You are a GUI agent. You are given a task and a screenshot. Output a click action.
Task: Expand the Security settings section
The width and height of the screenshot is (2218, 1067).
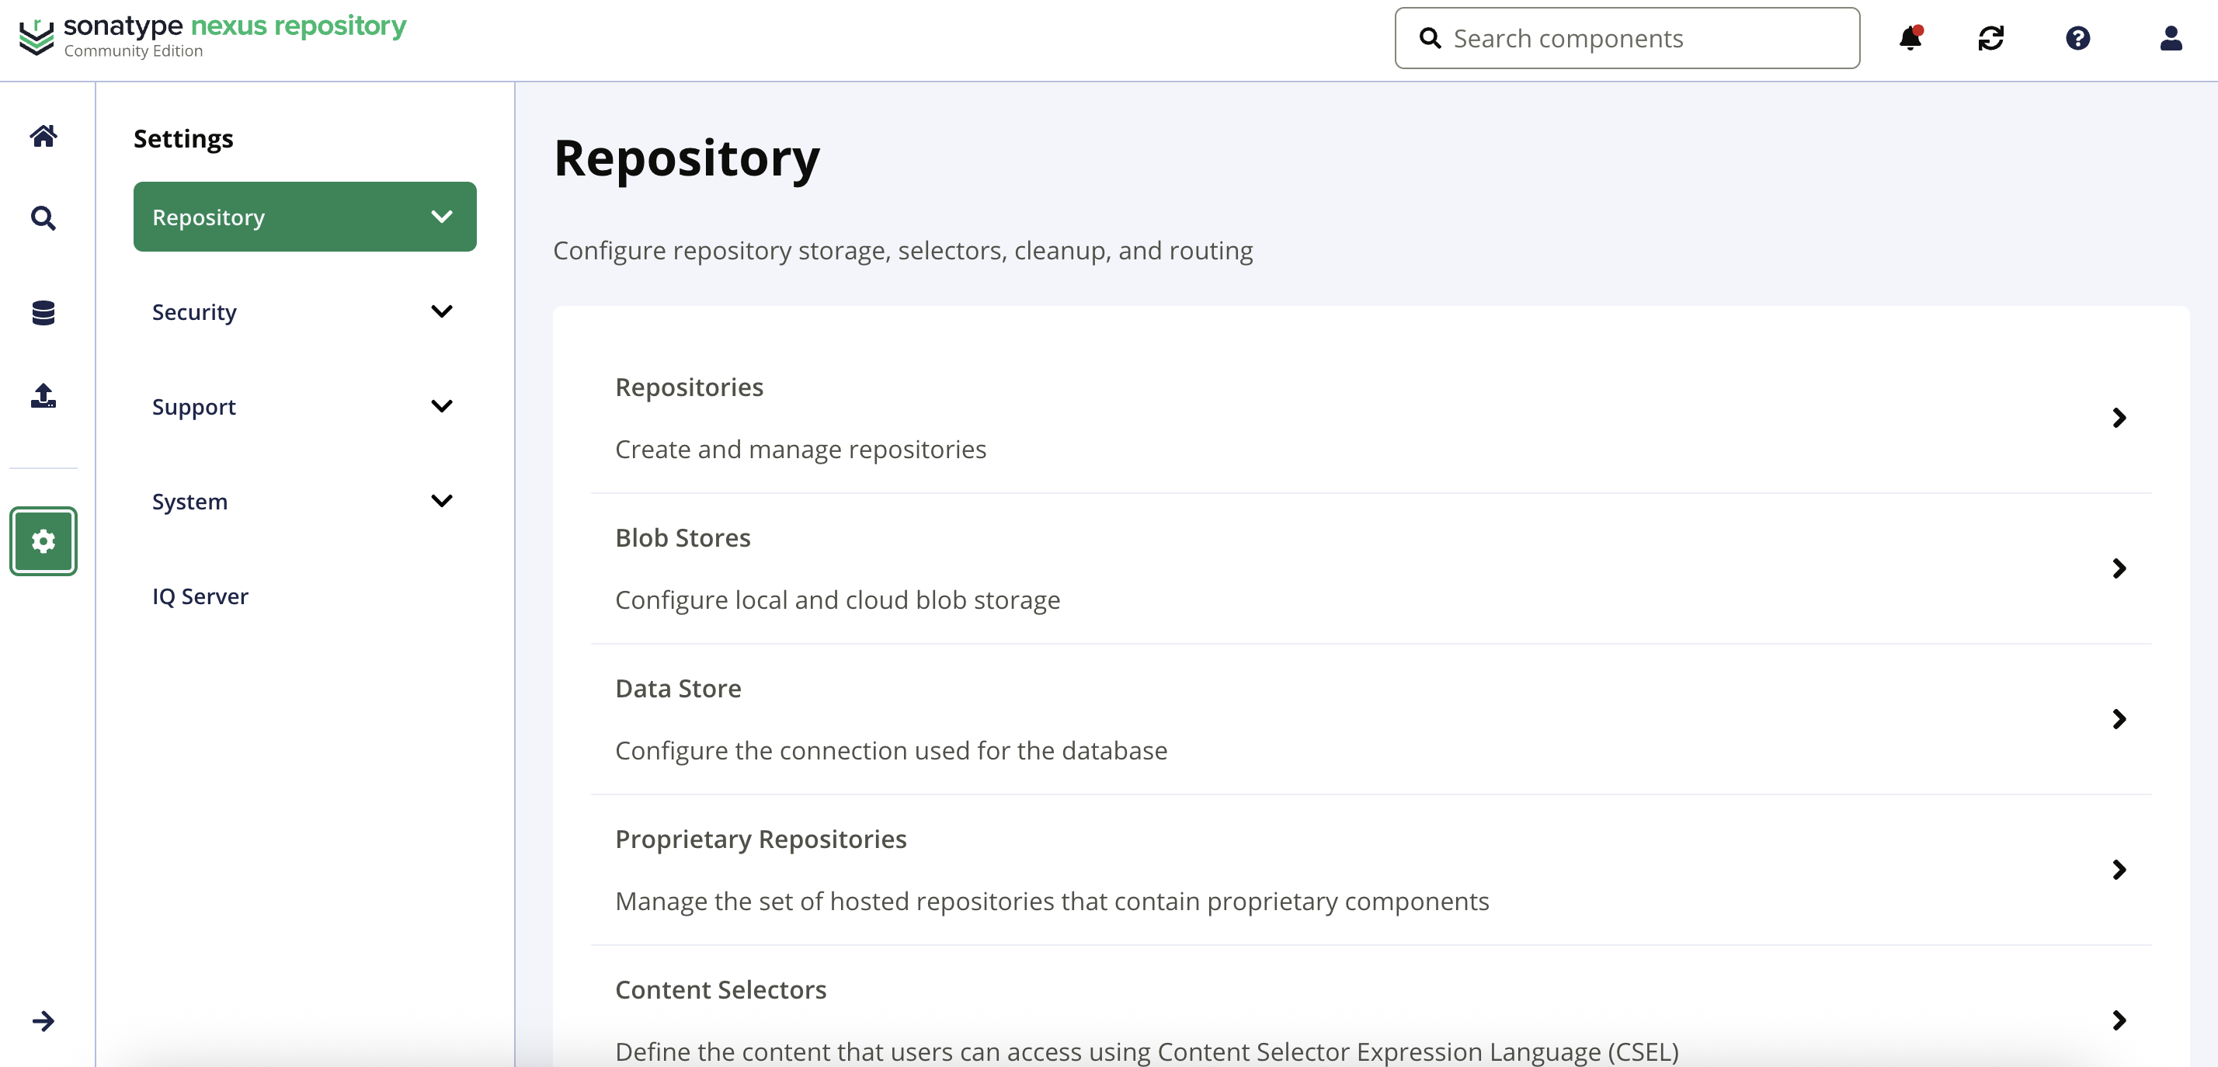(x=304, y=311)
